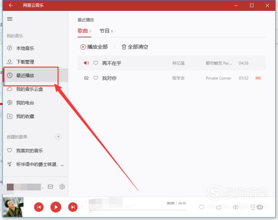Click user avatar in sidebar
This screenshot has width=278, height=220.
(x=10, y=187)
